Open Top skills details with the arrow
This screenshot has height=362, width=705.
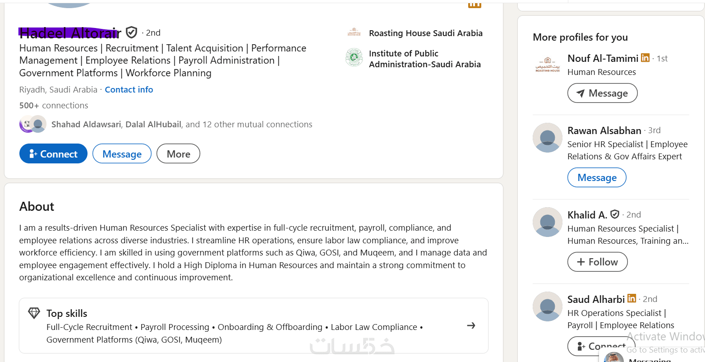[471, 325]
